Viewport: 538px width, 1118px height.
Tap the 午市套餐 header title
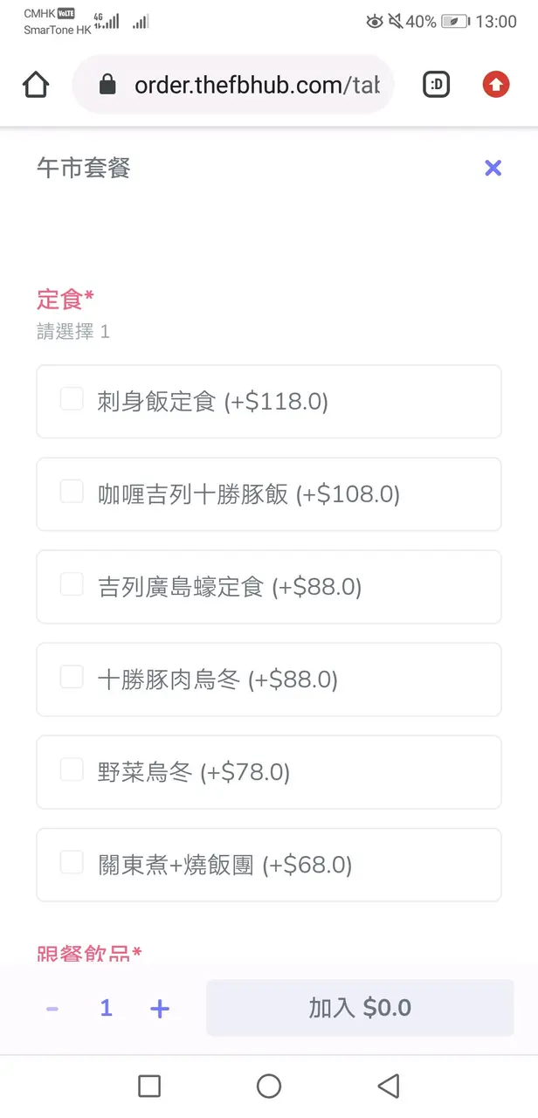coord(84,169)
